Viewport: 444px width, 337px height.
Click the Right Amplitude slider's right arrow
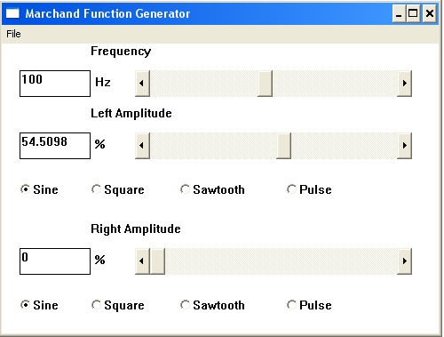[404, 261]
